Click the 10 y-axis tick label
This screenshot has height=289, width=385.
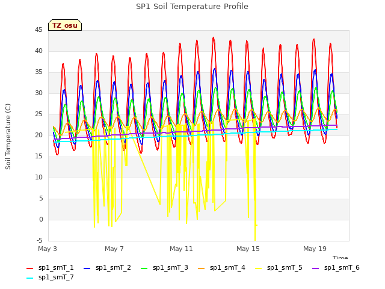tap(38, 178)
